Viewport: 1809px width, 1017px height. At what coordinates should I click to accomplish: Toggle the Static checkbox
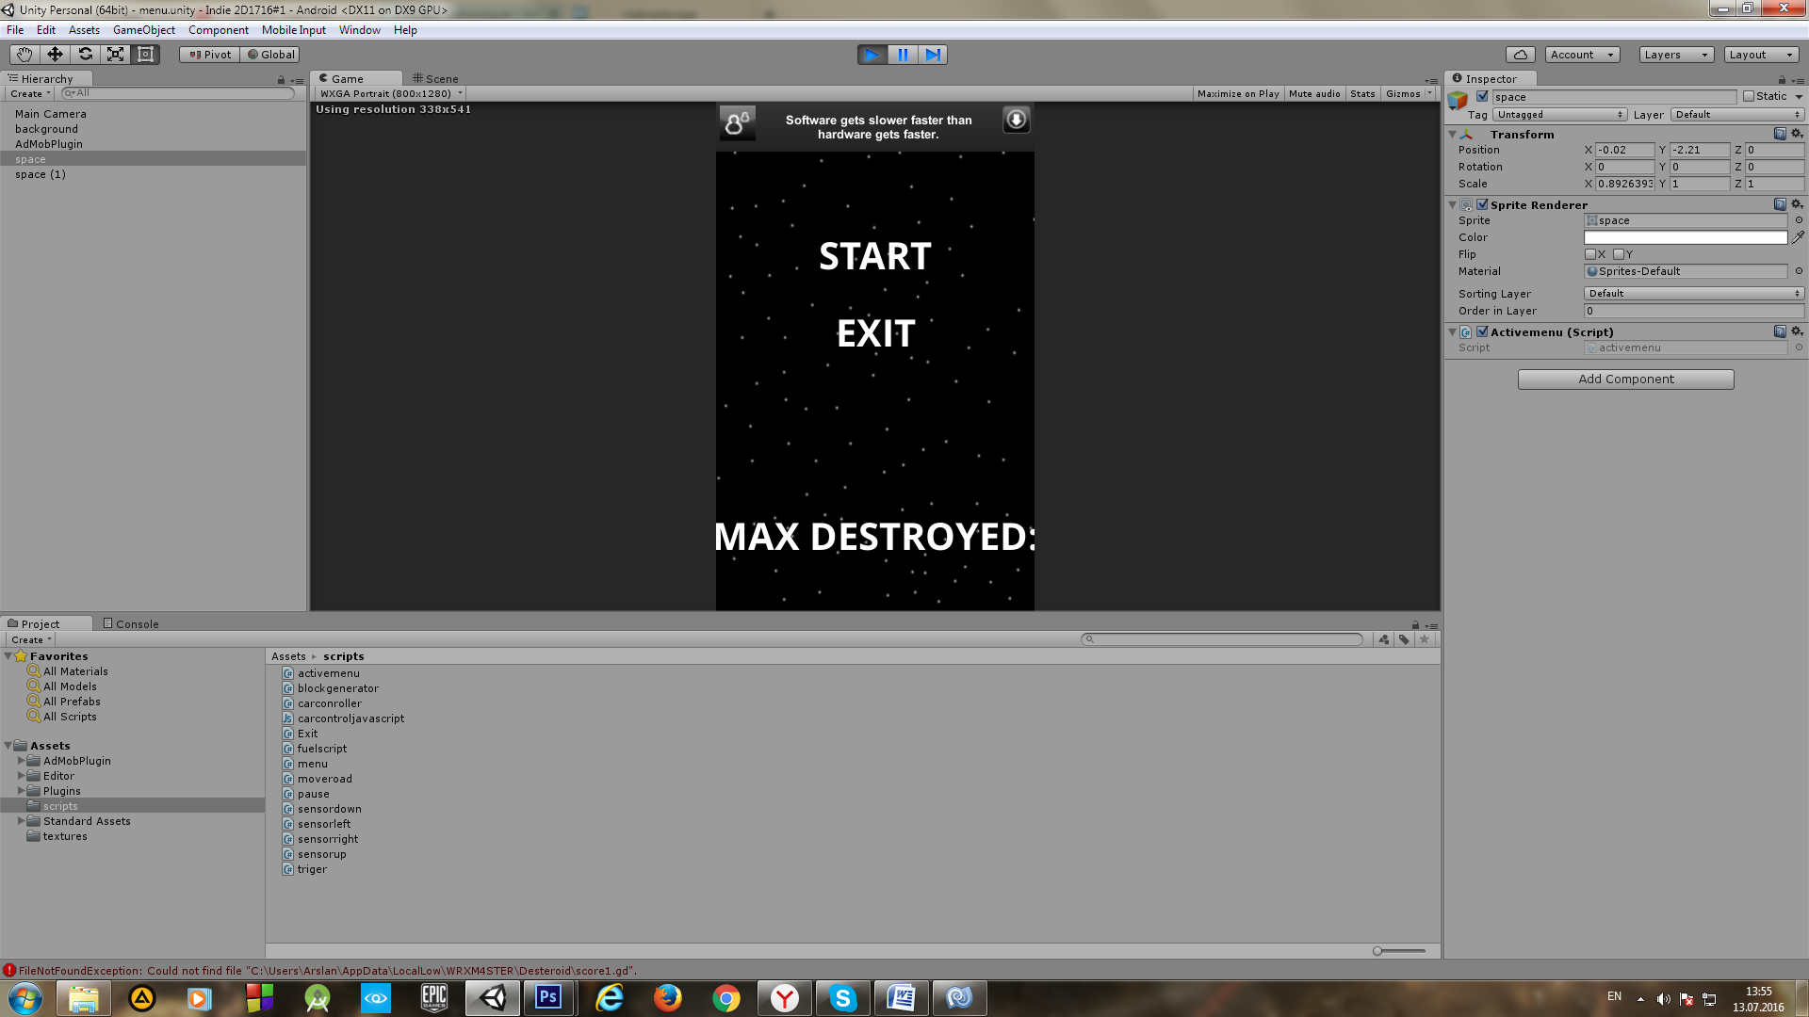tap(1749, 96)
